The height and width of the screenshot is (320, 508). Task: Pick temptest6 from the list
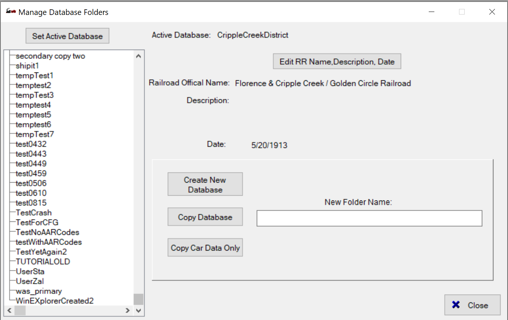33,124
